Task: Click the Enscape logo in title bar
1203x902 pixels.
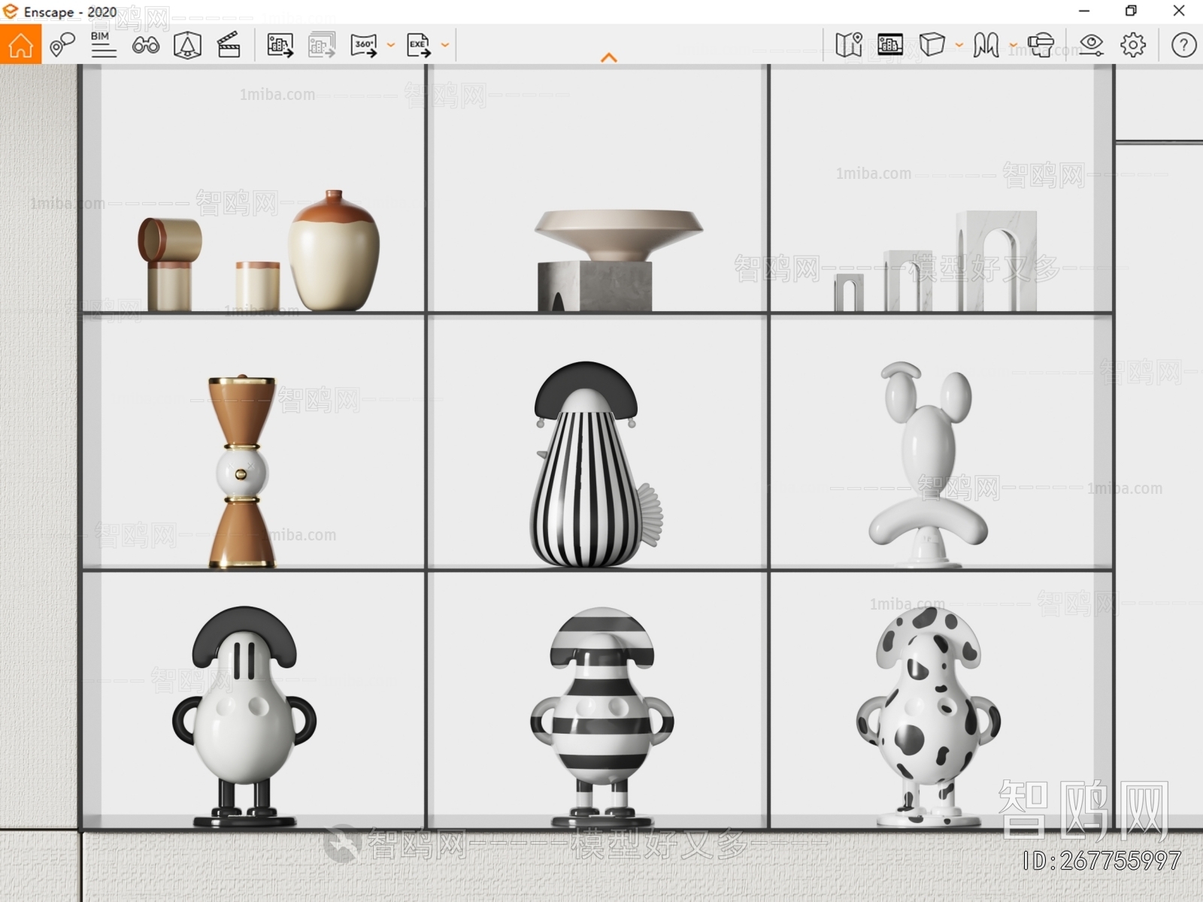Action: pyautogui.click(x=10, y=11)
